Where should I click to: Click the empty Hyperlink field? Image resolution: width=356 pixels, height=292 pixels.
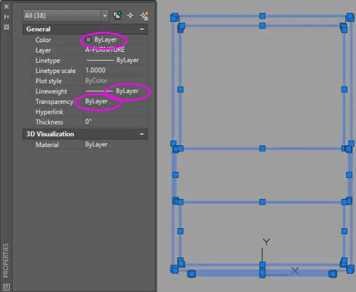tap(114, 112)
